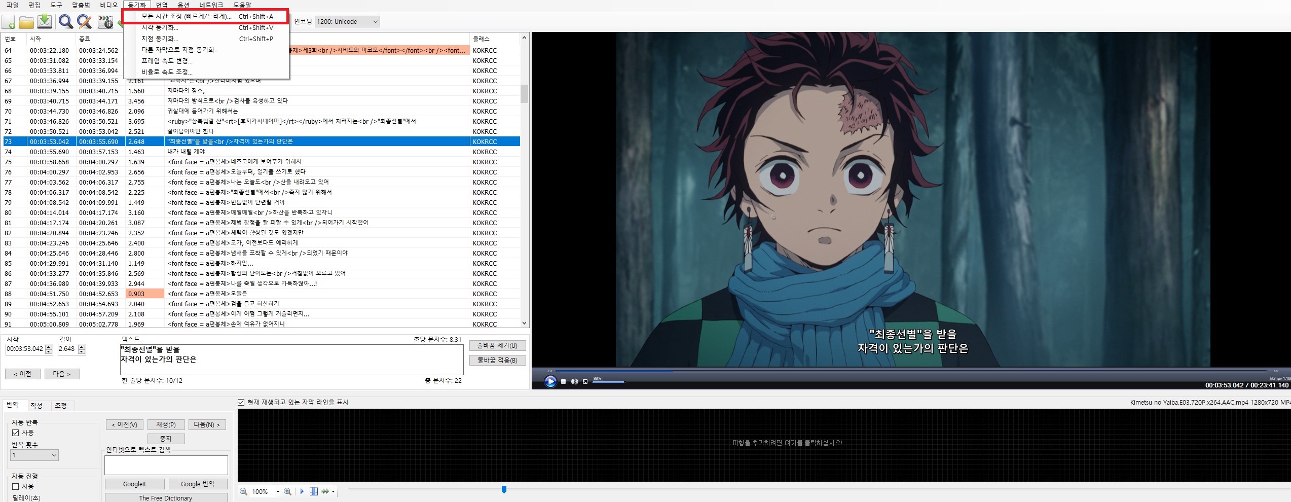
Task: Click the subtitle text edit box
Action: point(291,360)
